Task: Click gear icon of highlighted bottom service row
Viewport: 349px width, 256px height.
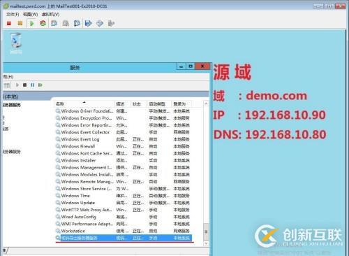Action: (x=58, y=238)
